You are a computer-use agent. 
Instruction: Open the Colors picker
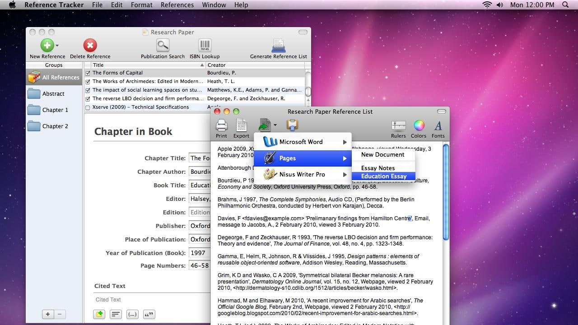coord(419,125)
